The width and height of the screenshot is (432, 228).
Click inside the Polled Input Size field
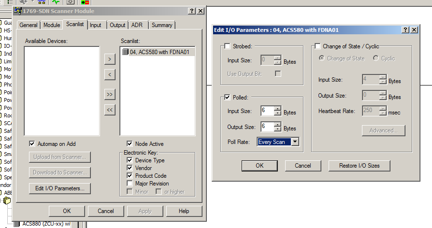(x=267, y=111)
